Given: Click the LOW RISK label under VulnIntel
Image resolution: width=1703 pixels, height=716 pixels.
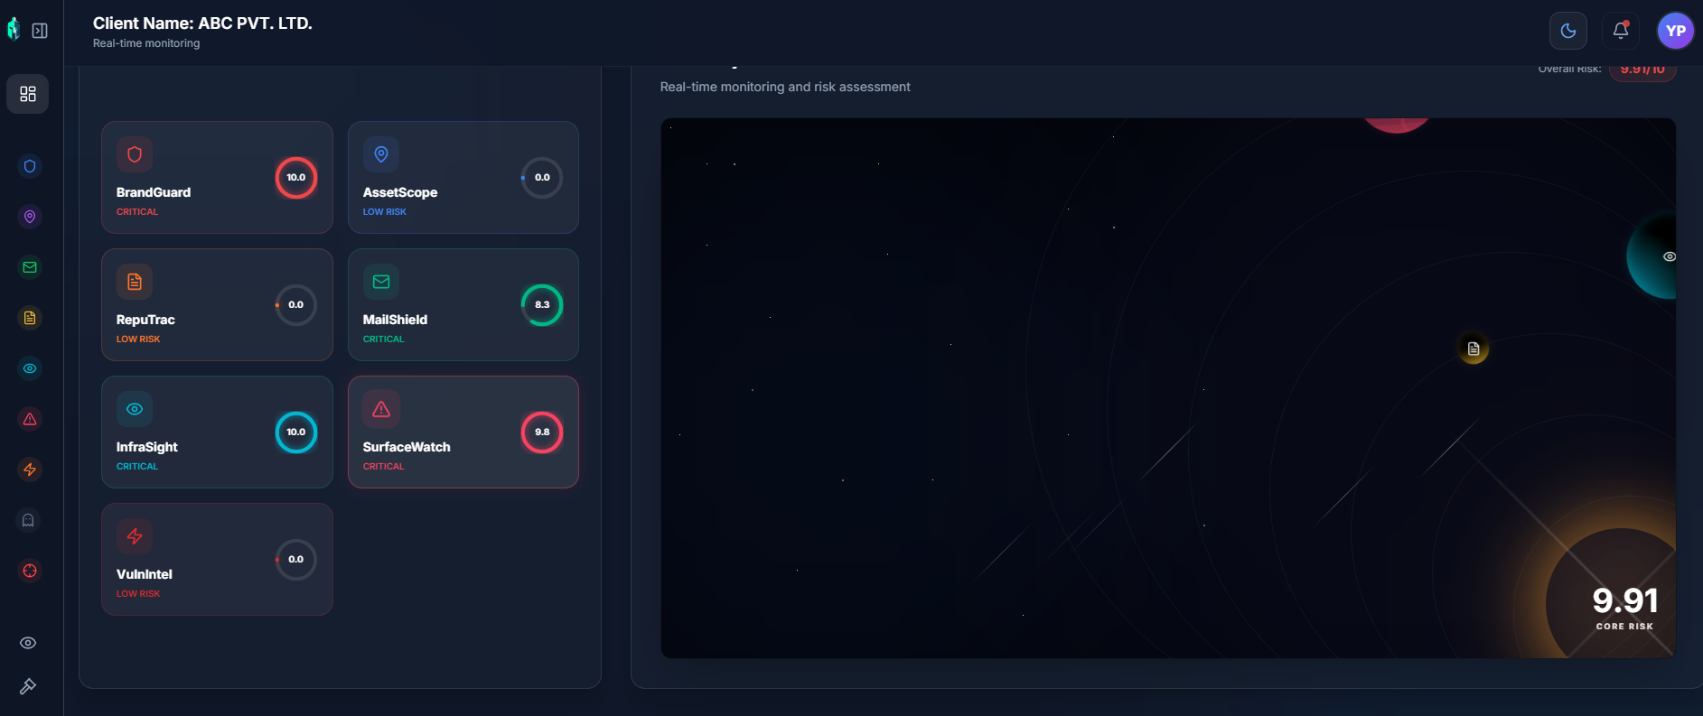Looking at the screenshot, I should (138, 593).
